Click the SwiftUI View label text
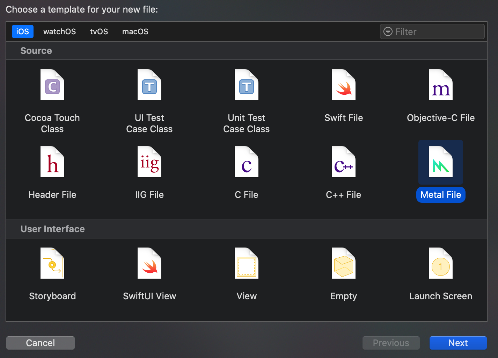The height and width of the screenshot is (358, 498). [x=149, y=296]
